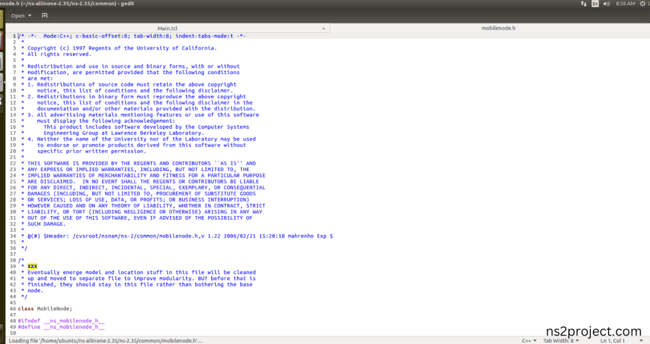Click 'THIS SOFTWARE IS PROVIDED BY THE REGENTS' line
Image resolution: width=650 pixels, height=344 pixels.
tap(138, 163)
